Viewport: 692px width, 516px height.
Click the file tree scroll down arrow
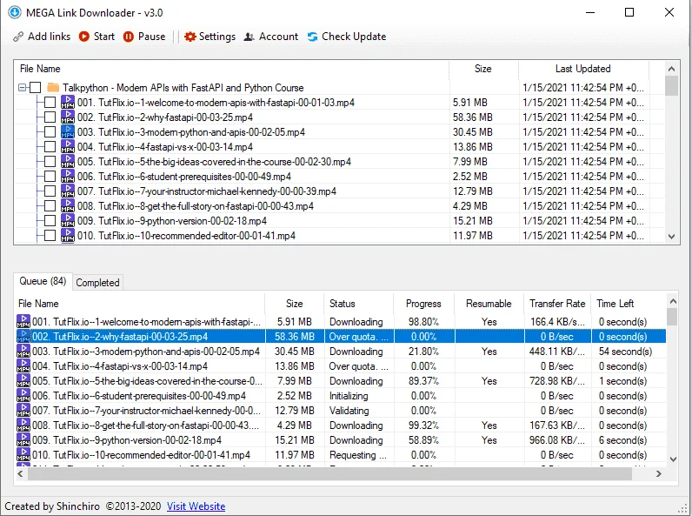[x=671, y=237]
